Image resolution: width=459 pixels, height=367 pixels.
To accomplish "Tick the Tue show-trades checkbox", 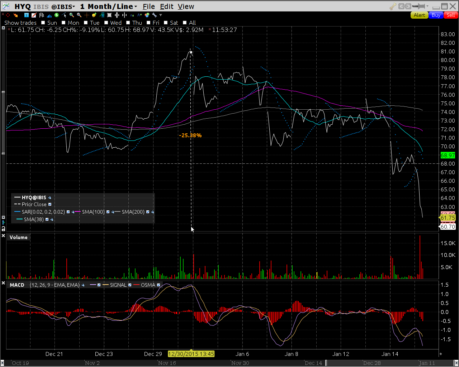I will [x=86, y=23].
